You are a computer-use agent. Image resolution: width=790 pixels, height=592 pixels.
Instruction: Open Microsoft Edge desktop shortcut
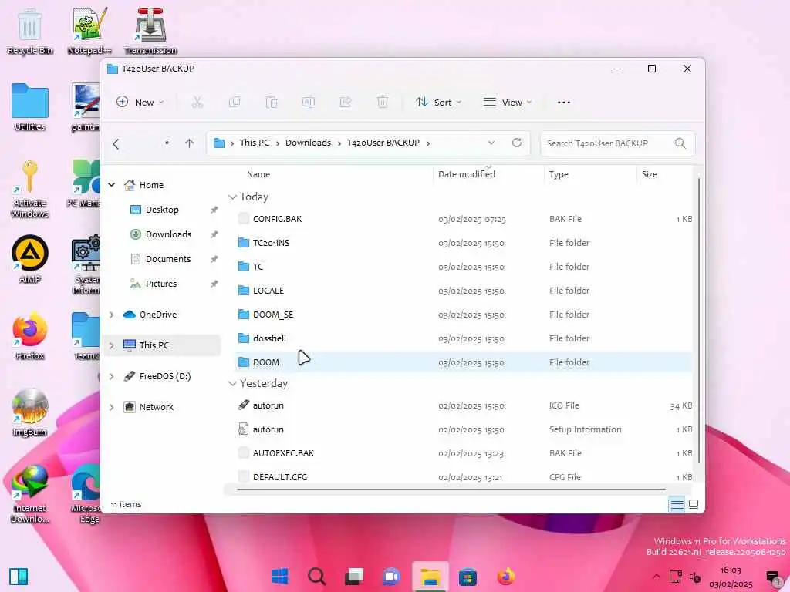(86, 494)
